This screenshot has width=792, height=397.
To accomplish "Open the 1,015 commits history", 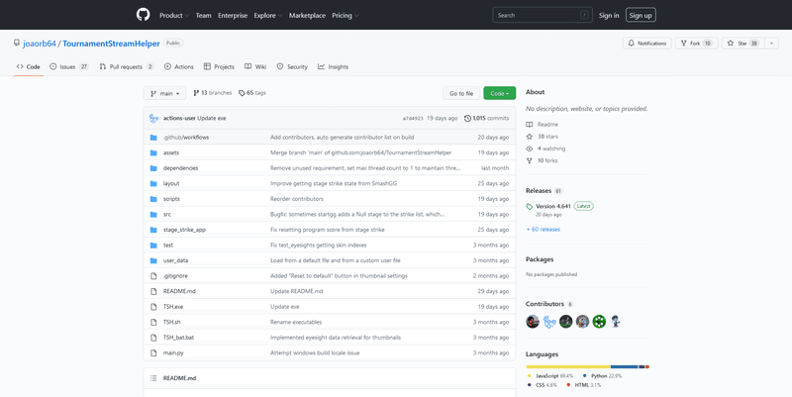I will coord(486,118).
